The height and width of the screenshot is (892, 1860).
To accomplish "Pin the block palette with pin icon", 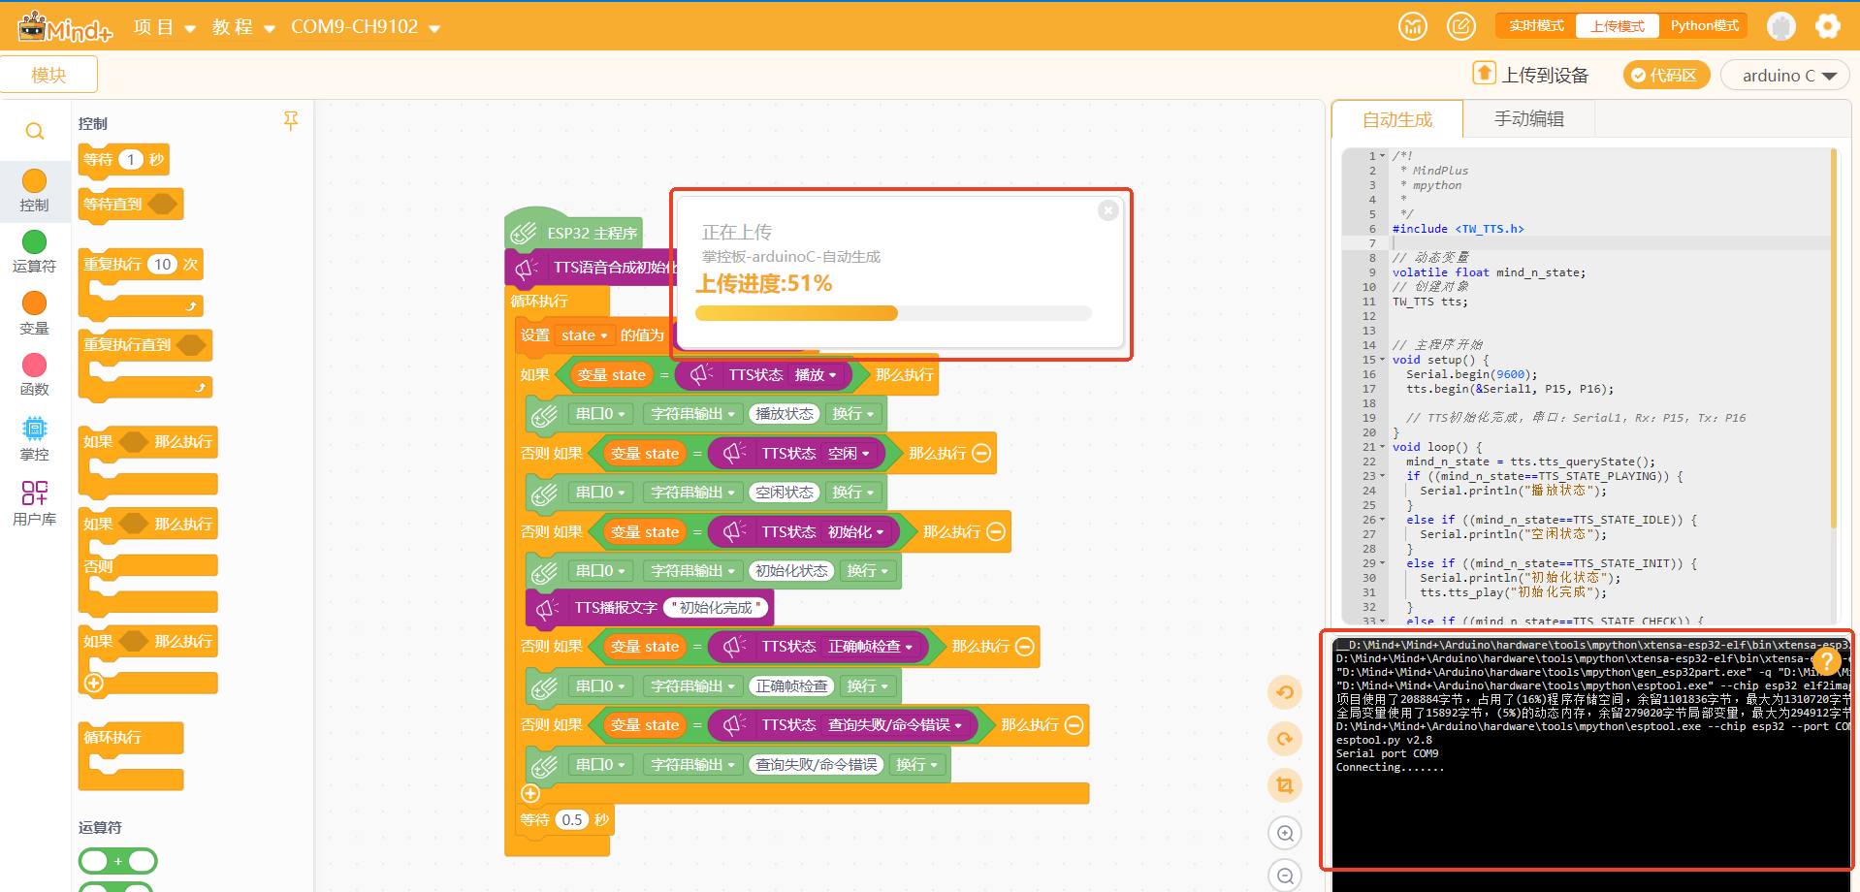I will pos(291,120).
